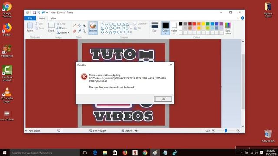Viewport: 278px width, 156px height.
Task: Open the shape Outline dropdown
Action: (140, 24)
